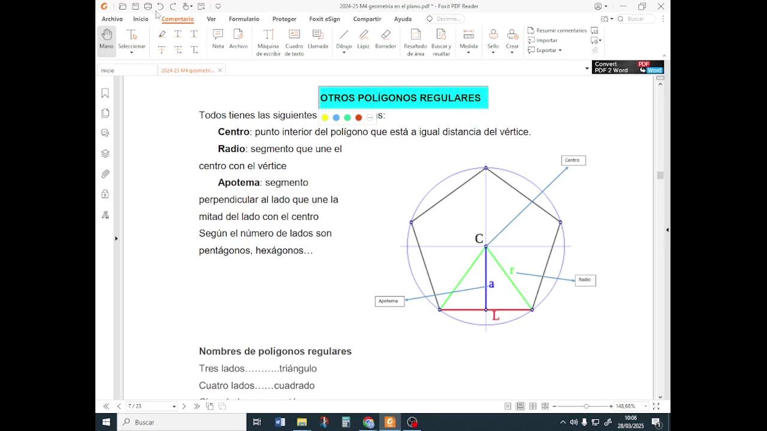This screenshot has width=767, height=431.
Task: Insert a Cuadro de texto
Action: click(294, 42)
